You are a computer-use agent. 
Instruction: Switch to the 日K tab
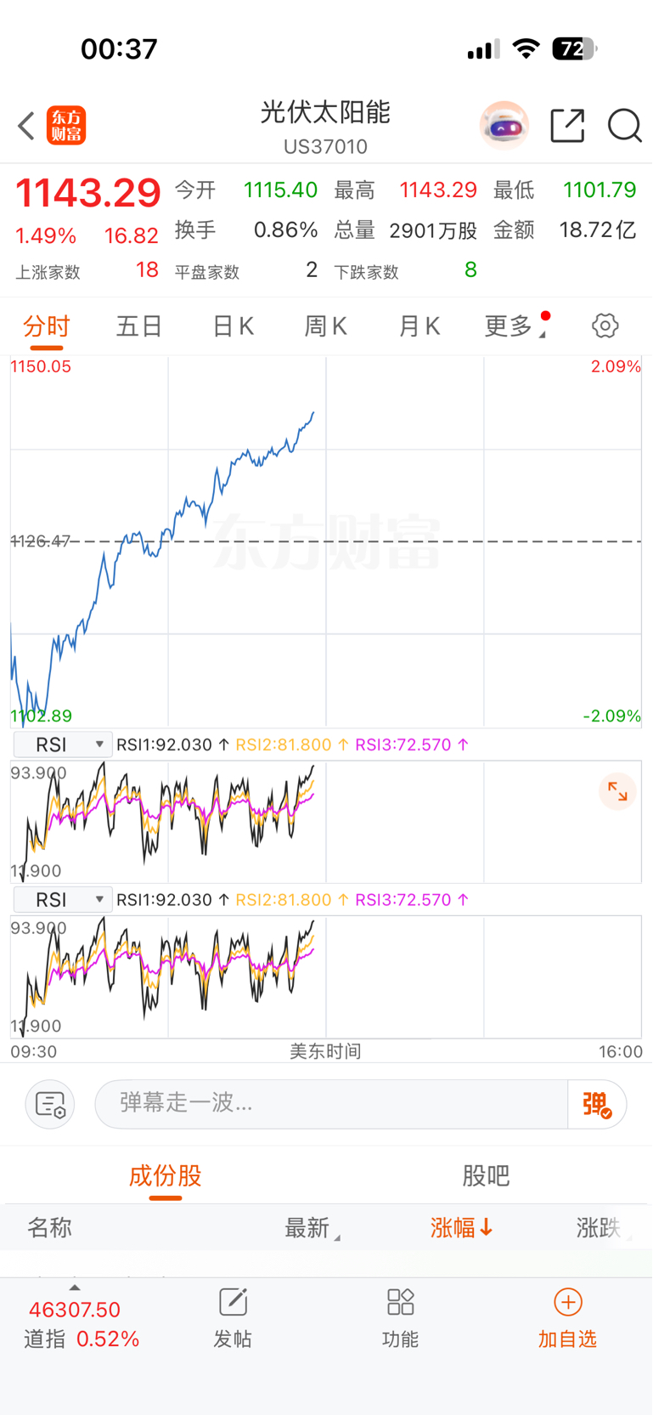coord(233,325)
